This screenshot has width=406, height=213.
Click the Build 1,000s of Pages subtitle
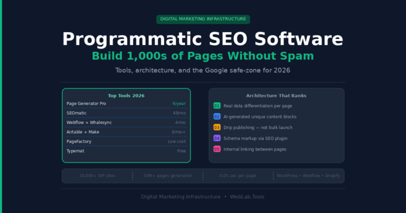click(203, 56)
